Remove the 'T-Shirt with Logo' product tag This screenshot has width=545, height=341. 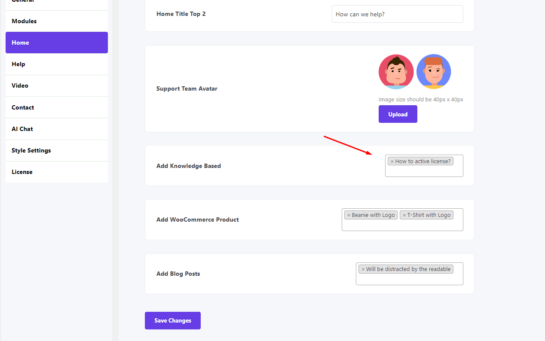tap(404, 215)
